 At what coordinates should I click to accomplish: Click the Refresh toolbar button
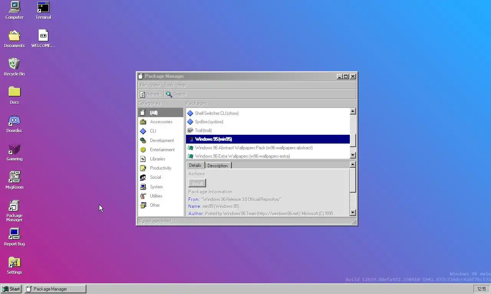point(150,94)
